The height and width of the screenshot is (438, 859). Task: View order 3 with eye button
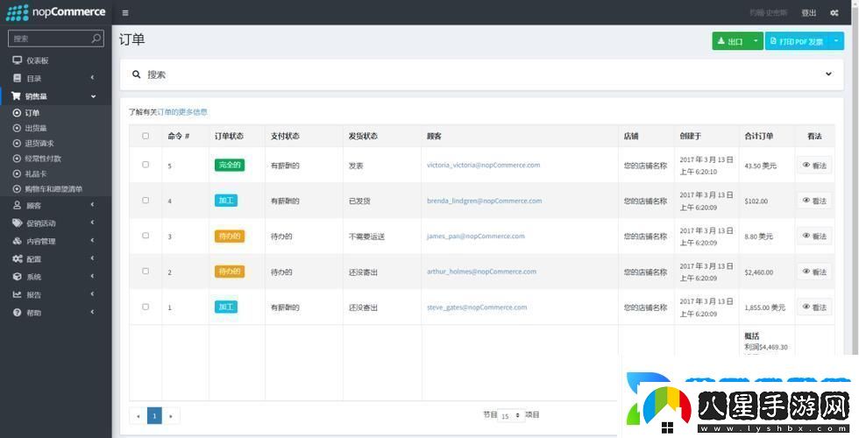click(x=814, y=236)
